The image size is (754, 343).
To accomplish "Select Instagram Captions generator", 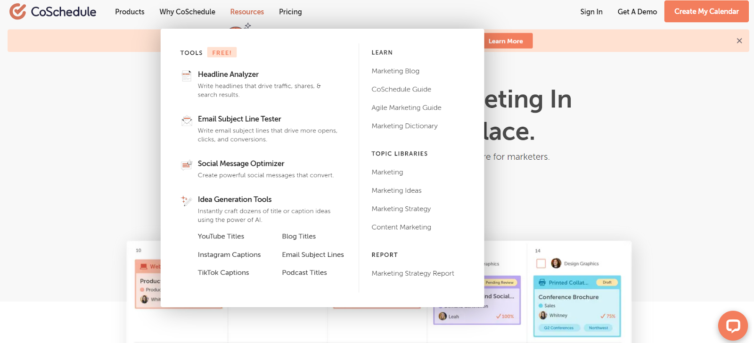I will click(x=229, y=254).
